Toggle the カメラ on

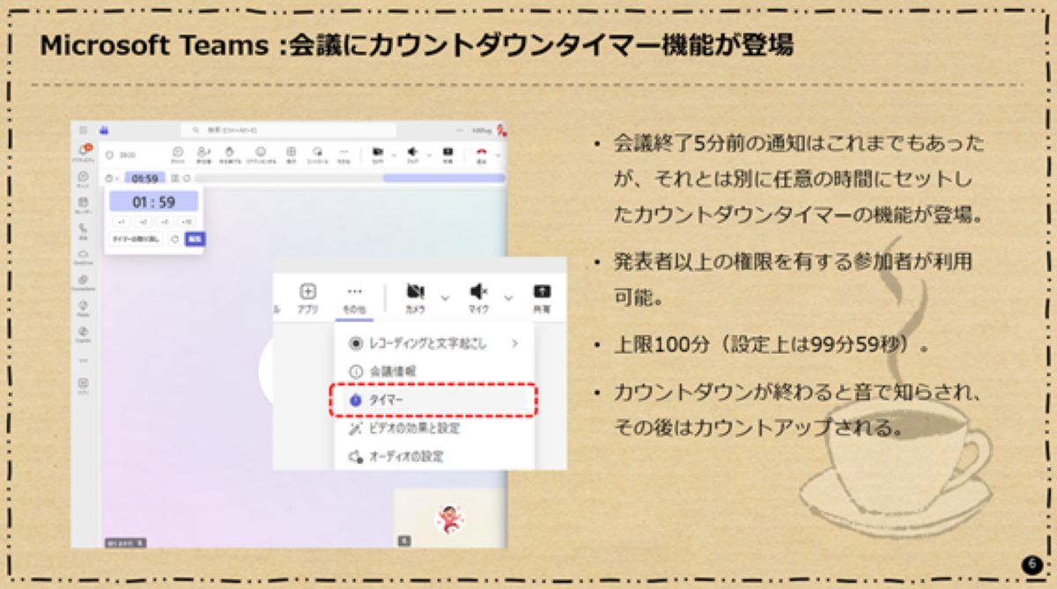pyautogui.click(x=416, y=292)
